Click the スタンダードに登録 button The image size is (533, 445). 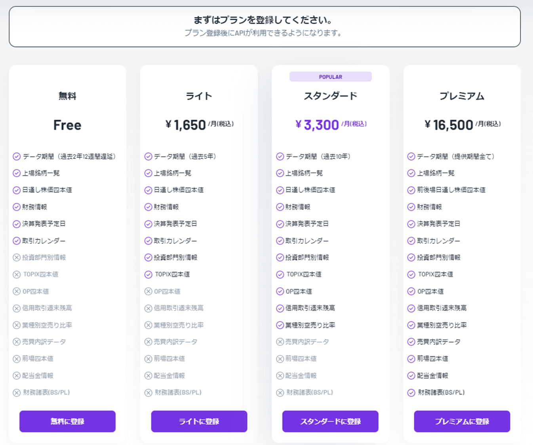pos(330,421)
